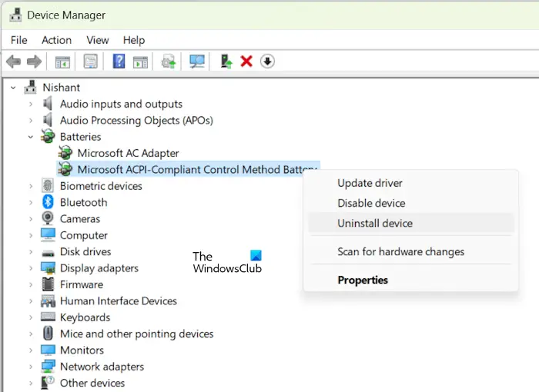Click the Update device driver toolbar icon
539x392 pixels.
(169, 61)
